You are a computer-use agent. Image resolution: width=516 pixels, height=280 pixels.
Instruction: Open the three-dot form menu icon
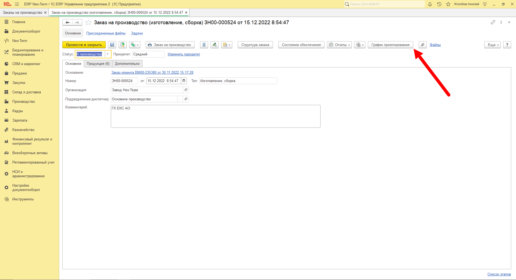coord(501,22)
